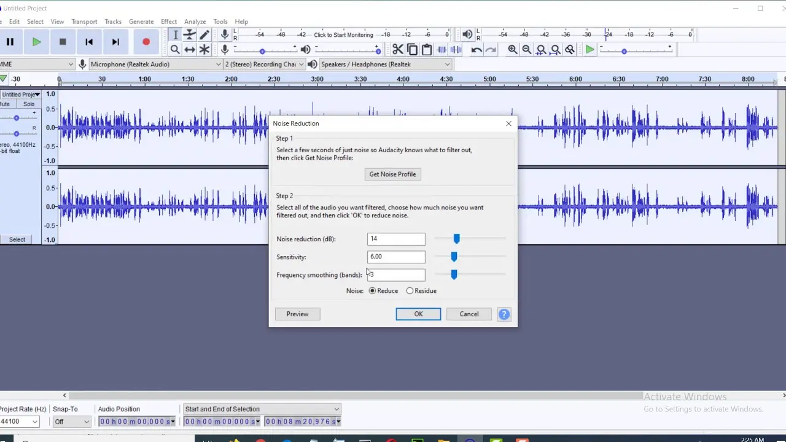Select the Draw pencil tool
Image resolution: width=786 pixels, height=442 pixels.
click(204, 35)
